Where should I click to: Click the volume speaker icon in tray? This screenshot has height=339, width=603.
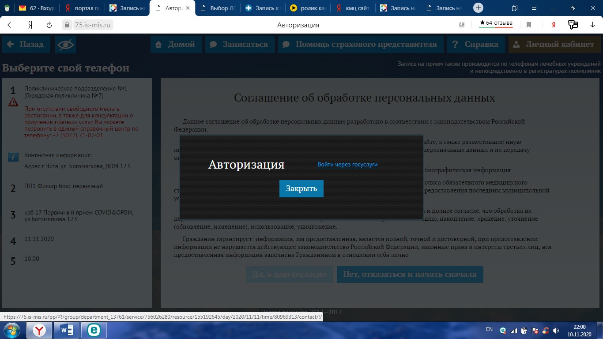point(556,330)
